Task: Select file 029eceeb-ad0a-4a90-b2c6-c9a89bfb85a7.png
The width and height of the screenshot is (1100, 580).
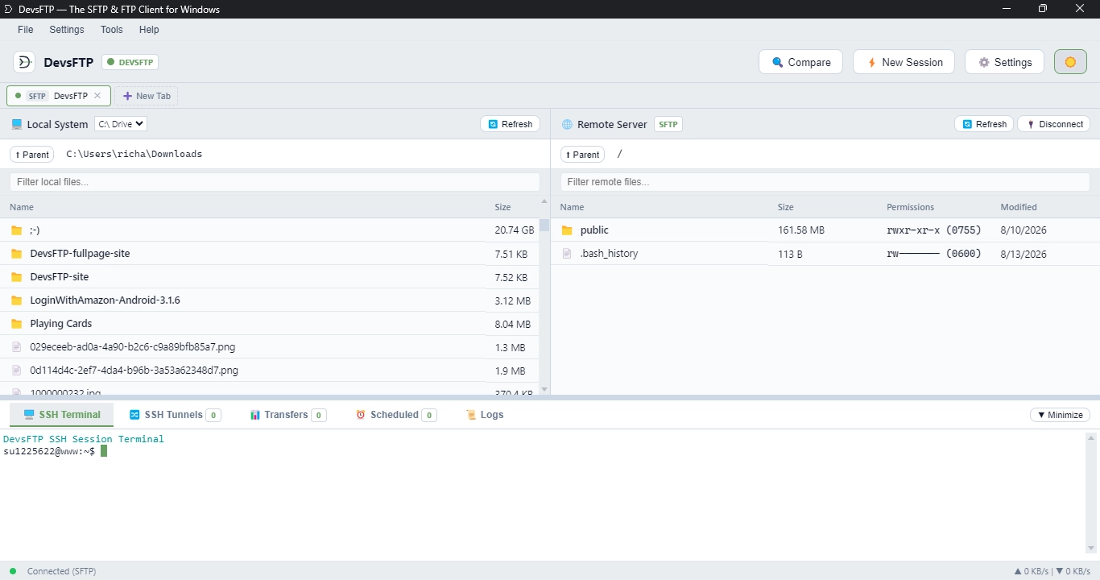Action: point(133,347)
